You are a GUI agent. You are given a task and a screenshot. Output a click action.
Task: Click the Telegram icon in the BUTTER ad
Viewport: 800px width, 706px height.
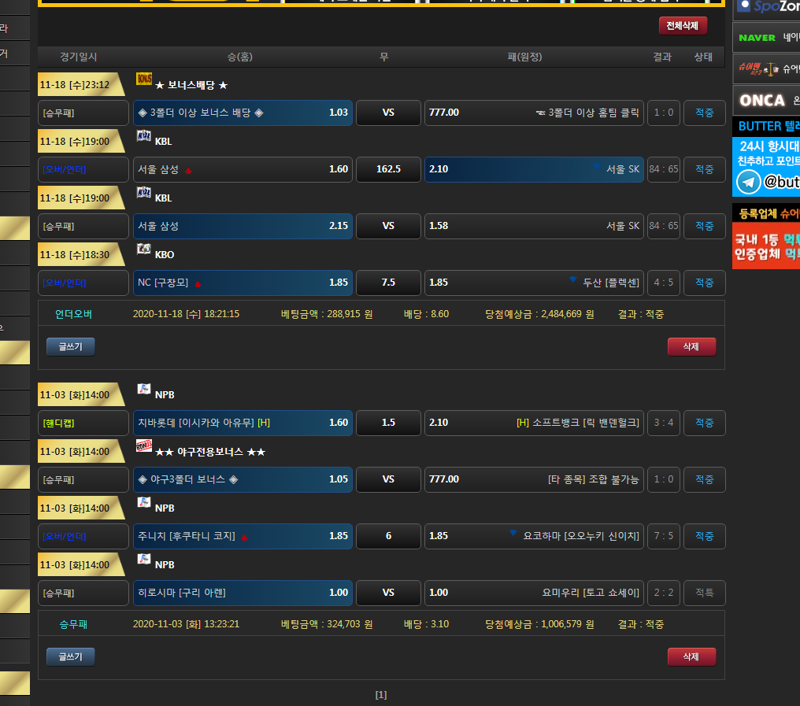tap(748, 182)
